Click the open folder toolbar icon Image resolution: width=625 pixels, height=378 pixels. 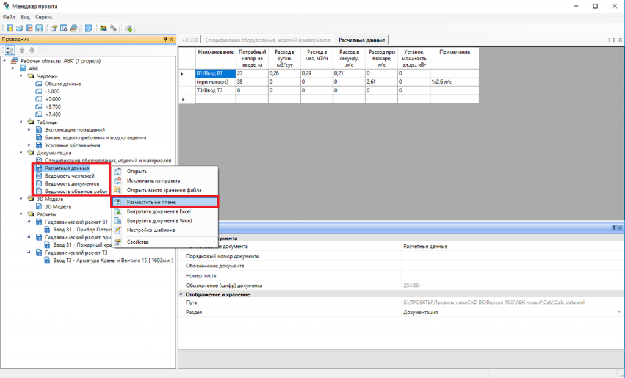point(20,28)
